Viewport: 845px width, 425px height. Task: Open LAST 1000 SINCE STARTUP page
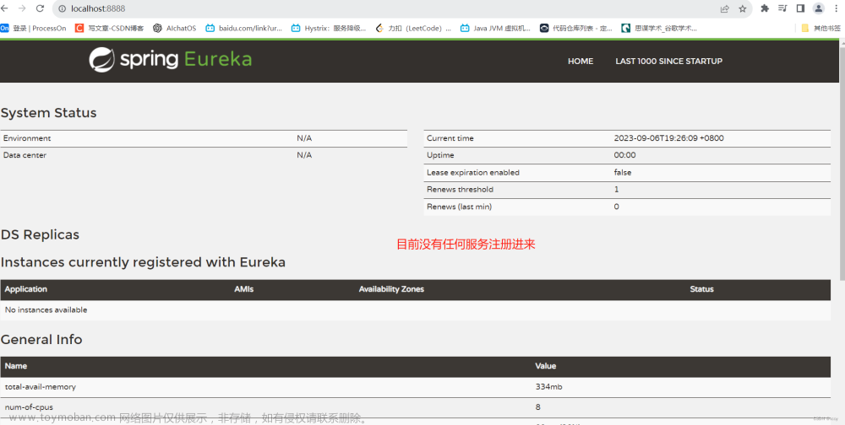click(x=668, y=62)
